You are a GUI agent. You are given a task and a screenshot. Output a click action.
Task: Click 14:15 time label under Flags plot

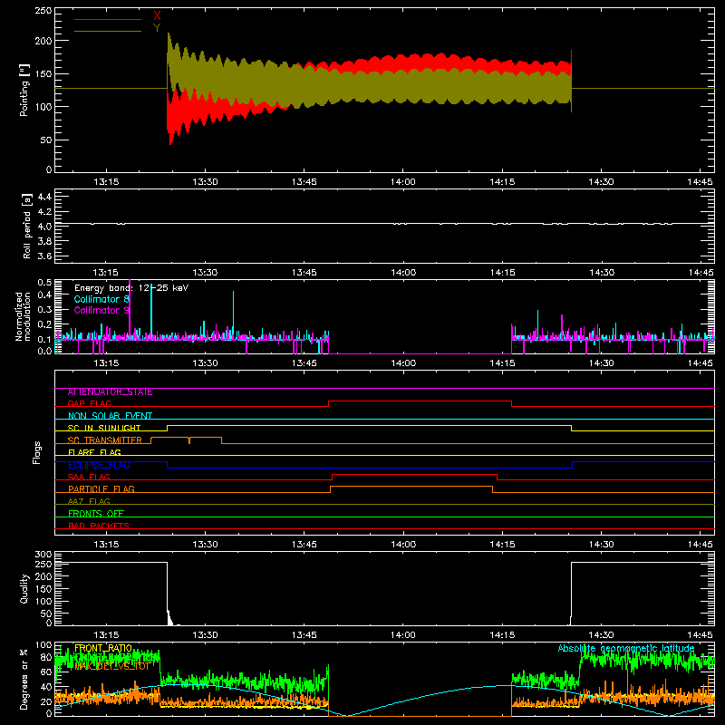click(x=502, y=545)
